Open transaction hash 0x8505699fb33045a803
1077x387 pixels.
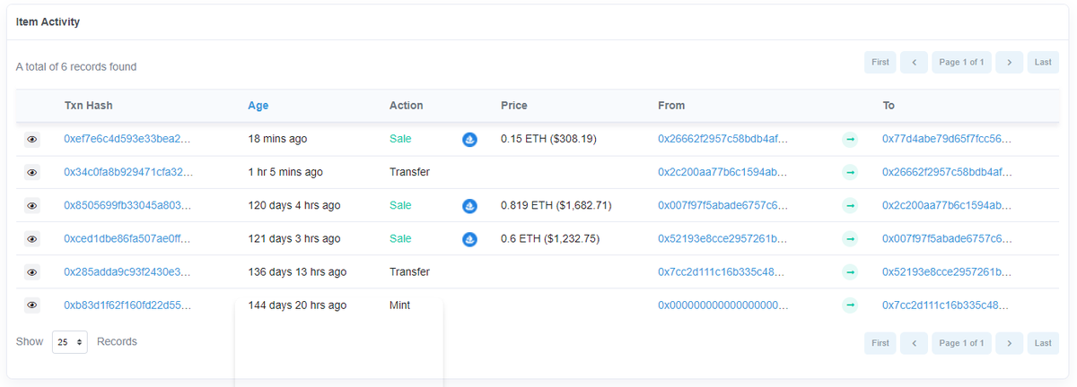[128, 206]
